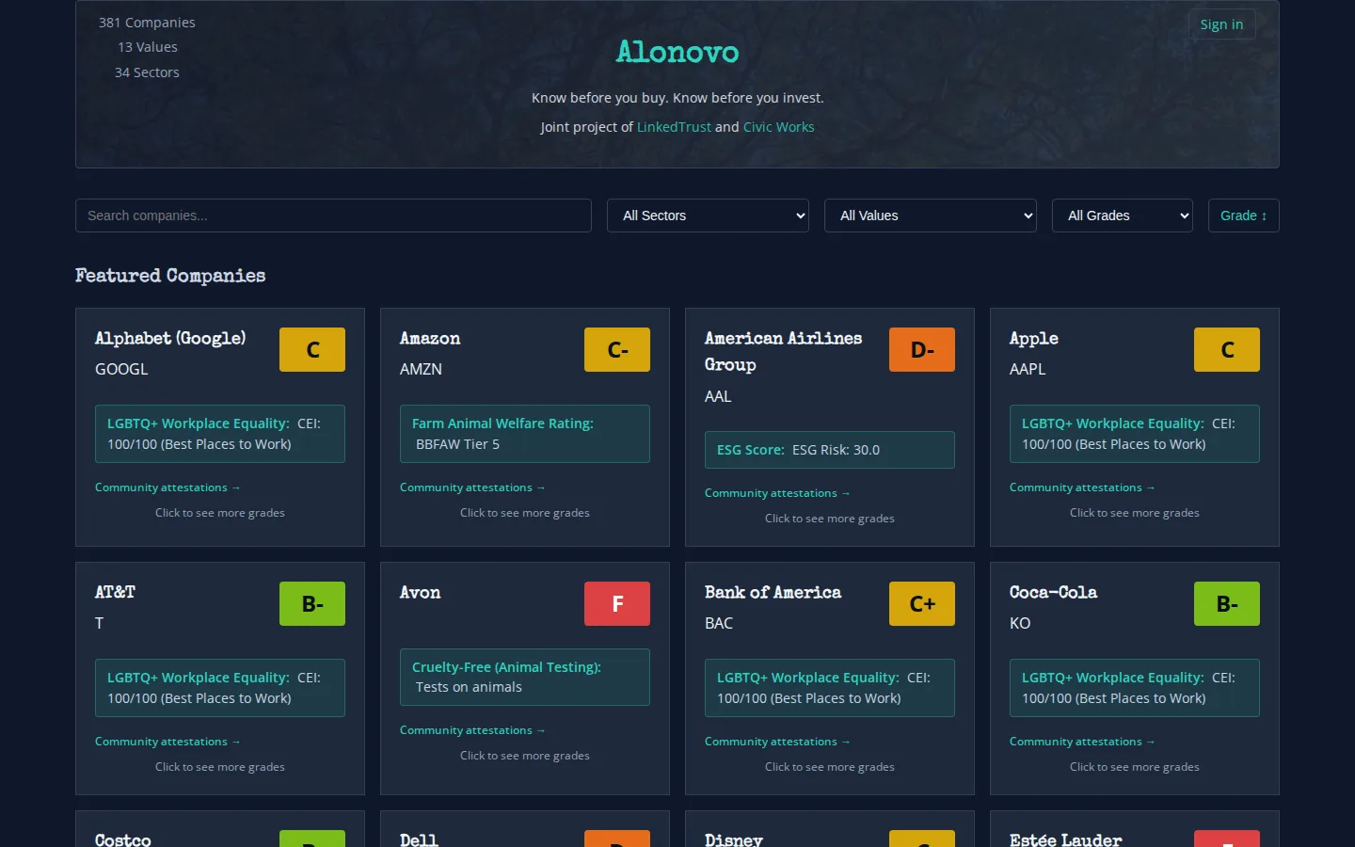Follow Community attestations link under Alphabet
1355x847 pixels.
click(x=167, y=487)
